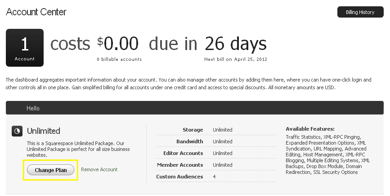Click the 26 days due text
This screenshot has height=196, width=390.
235,44
